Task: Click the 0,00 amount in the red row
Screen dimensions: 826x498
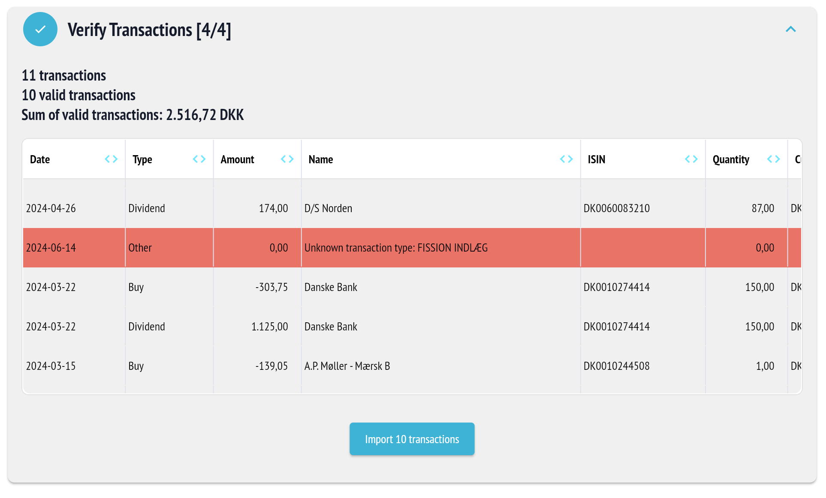Action: coord(257,248)
